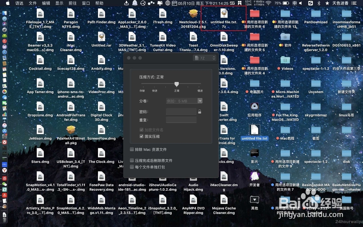Open the 窗口 menu

(86, 3)
